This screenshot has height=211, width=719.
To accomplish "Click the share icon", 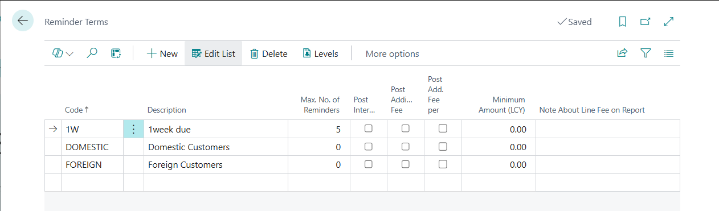I will coord(622,53).
